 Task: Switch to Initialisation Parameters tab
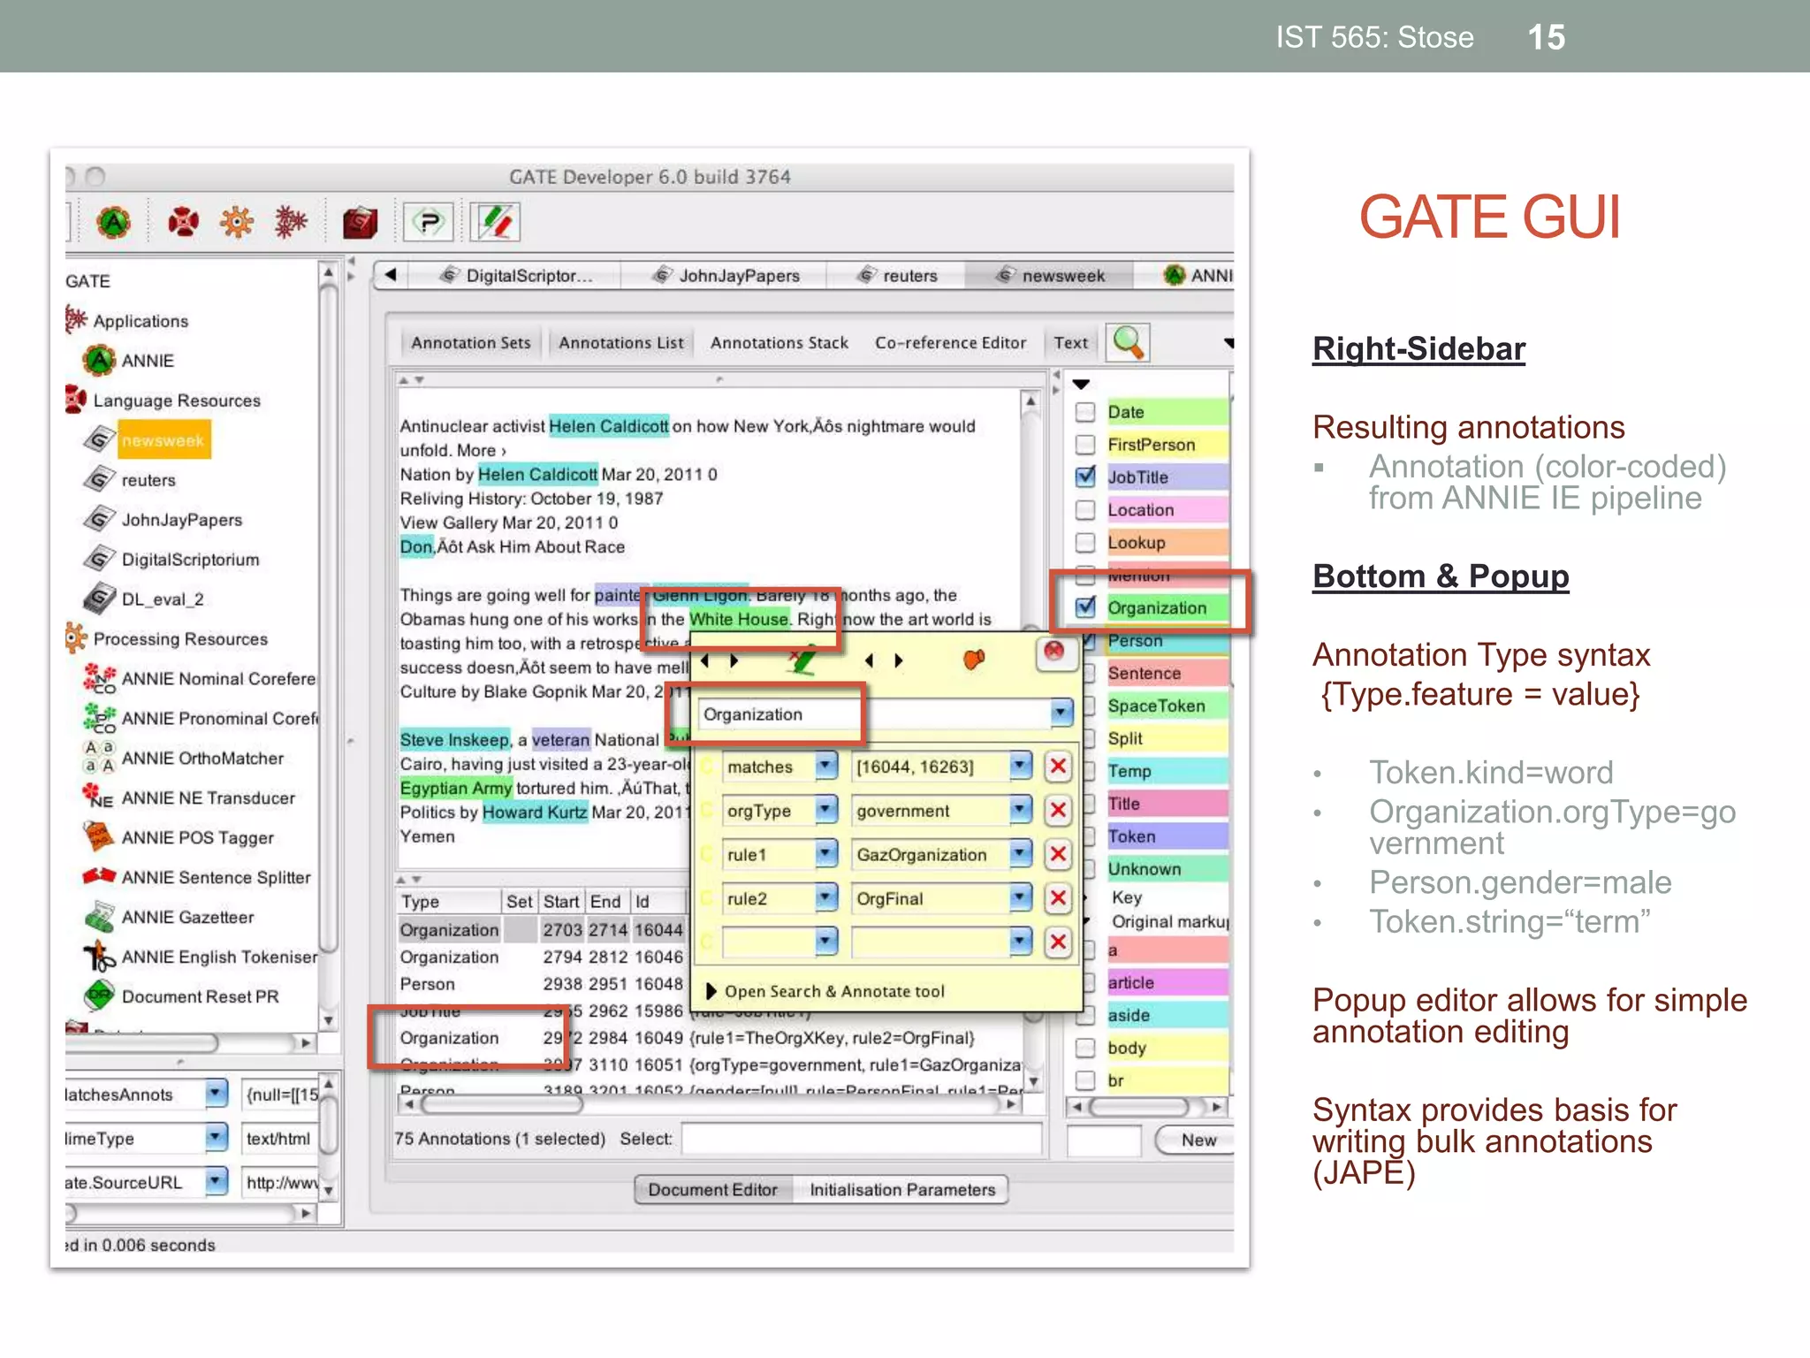coord(901,1190)
